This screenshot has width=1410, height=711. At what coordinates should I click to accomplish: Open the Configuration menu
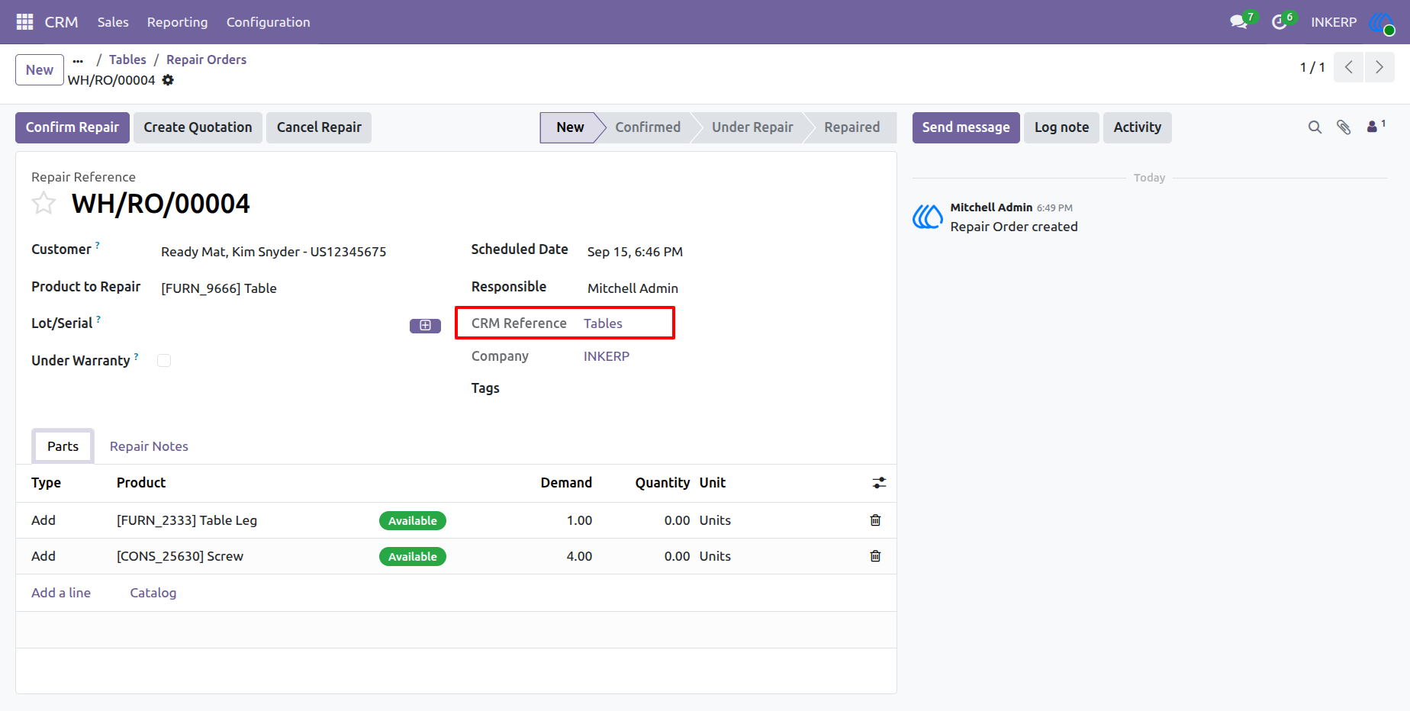(268, 22)
